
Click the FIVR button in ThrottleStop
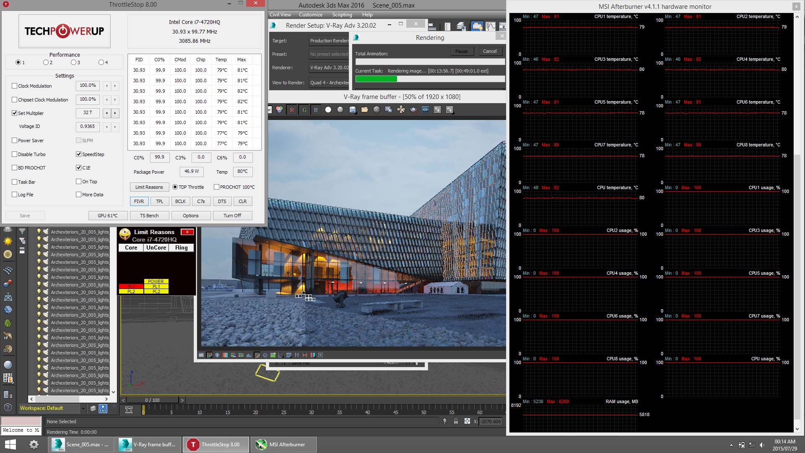[139, 201]
